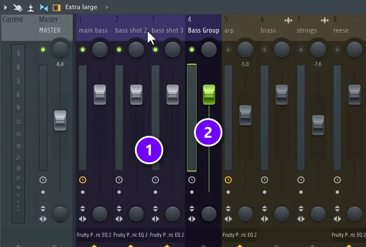Swap channels icon on main bass
Screen dimensions: 366x247
[x=82, y=219]
